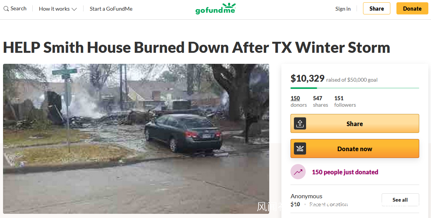Open the How it works menu
Viewport: 431px width, 218px height.
[x=58, y=9]
